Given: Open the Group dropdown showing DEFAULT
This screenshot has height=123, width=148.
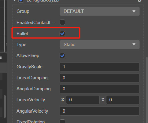Looking at the screenshot, I should (x=100, y=11).
